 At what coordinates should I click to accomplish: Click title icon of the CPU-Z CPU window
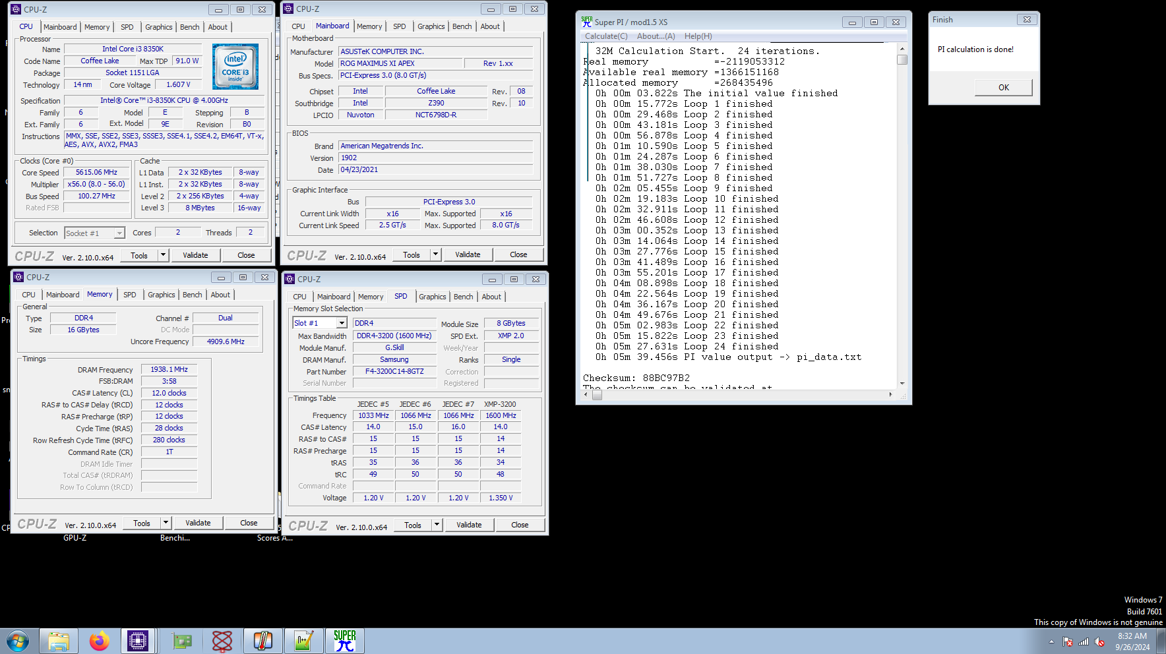point(16,9)
